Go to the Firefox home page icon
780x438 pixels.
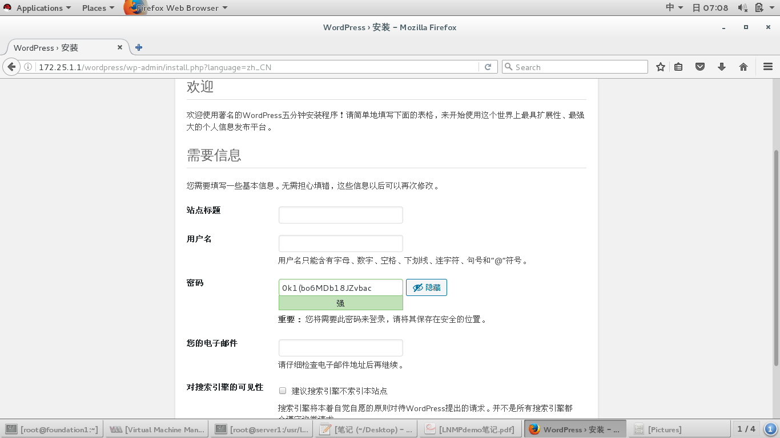(743, 67)
